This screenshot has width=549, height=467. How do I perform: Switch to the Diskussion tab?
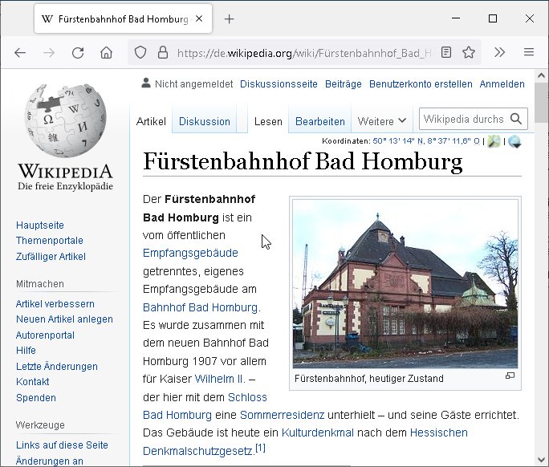(204, 121)
